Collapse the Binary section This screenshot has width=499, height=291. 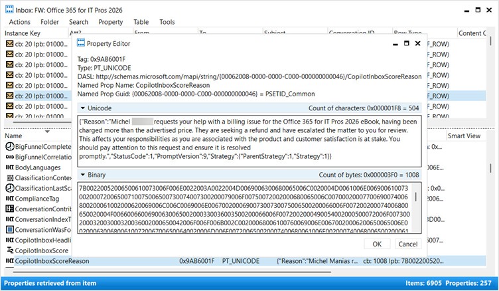pyautogui.click(x=83, y=175)
